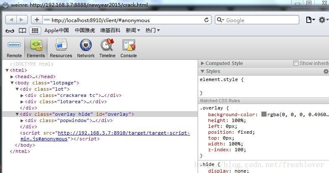Open browser settings gear menu

coord(323,20)
